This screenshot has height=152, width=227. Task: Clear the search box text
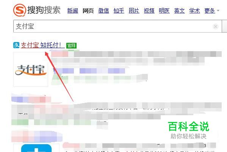click(x=215, y=27)
